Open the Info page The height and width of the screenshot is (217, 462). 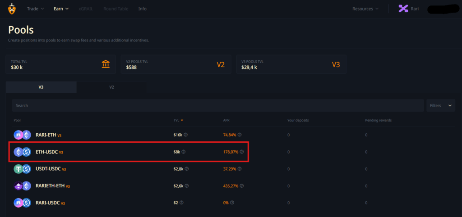tap(142, 9)
